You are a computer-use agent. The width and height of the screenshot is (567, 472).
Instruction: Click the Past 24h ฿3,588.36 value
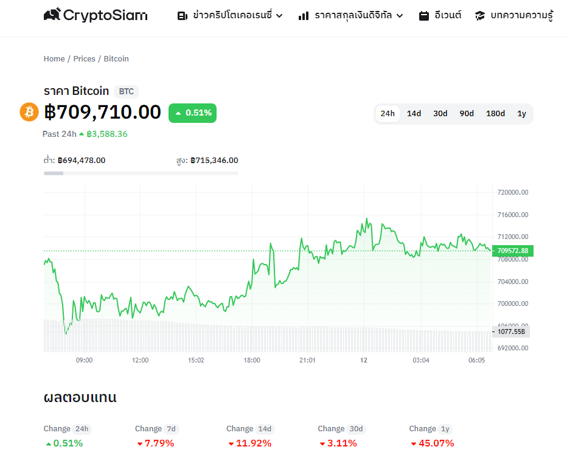[107, 134]
